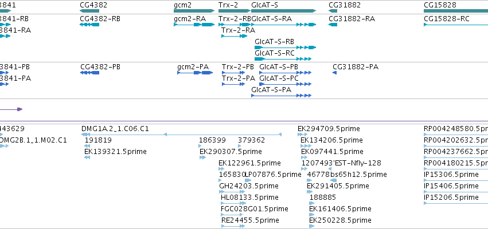The height and width of the screenshot is (229, 488).
Task: Click the GlcAT-S-PC protein label
Action: 279,78
